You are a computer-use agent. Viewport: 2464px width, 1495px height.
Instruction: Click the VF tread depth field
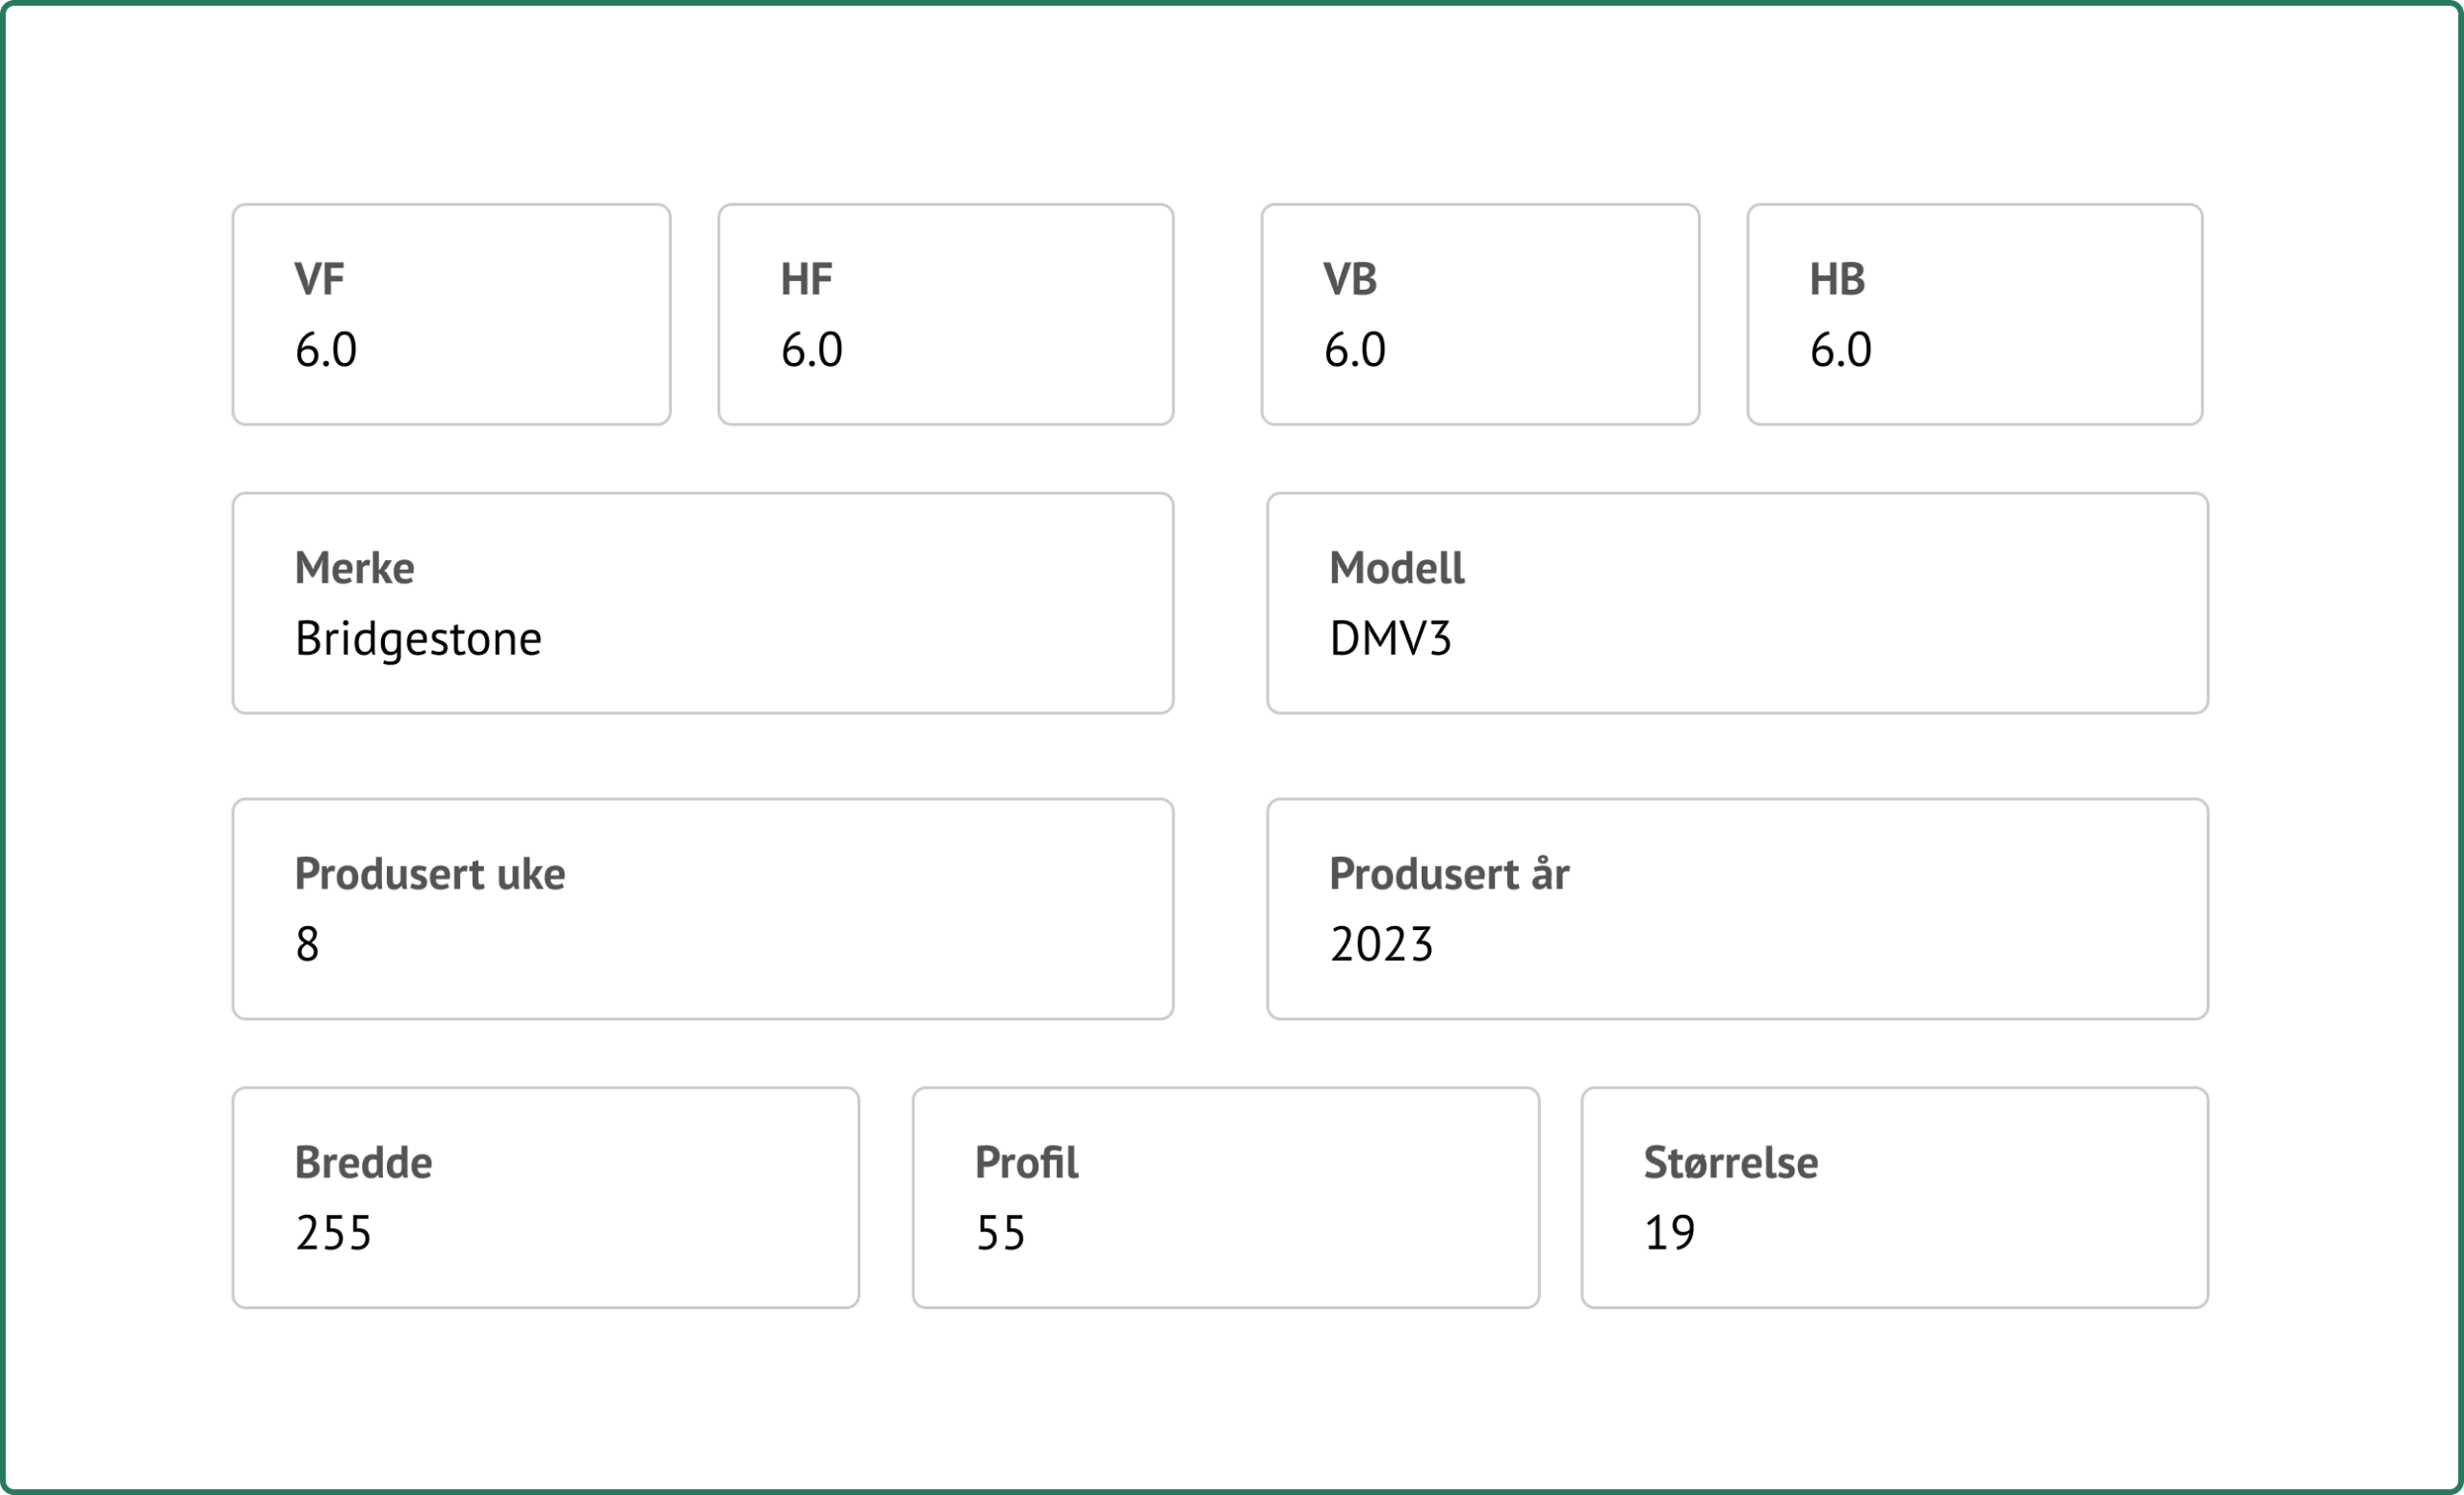(x=451, y=314)
